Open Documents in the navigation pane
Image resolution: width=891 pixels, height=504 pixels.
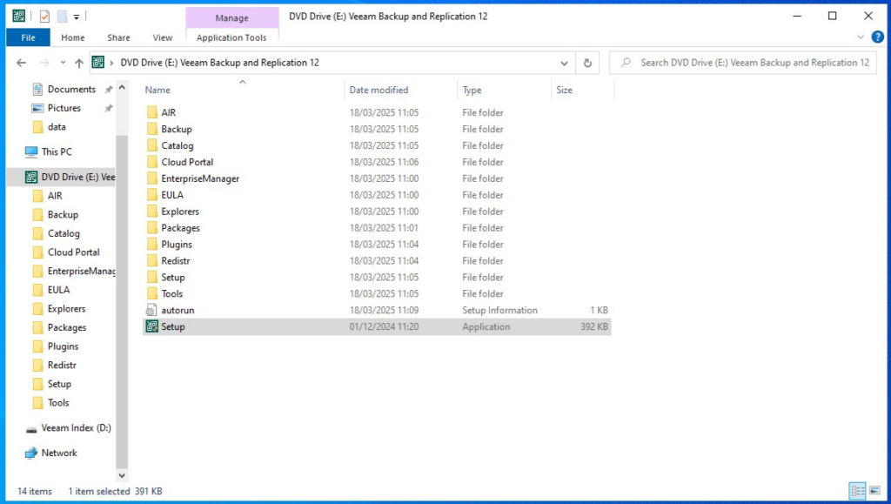click(71, 89)
